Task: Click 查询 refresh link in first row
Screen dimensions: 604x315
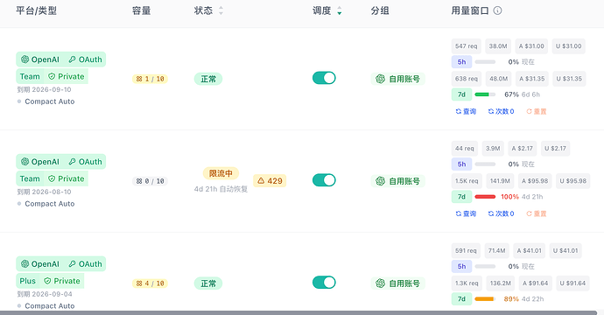Action: [x=466, y=111]
